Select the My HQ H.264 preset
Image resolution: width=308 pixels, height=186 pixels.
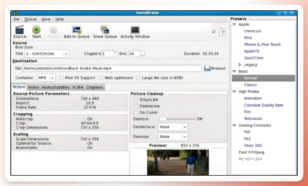click(x=250, y=159)
